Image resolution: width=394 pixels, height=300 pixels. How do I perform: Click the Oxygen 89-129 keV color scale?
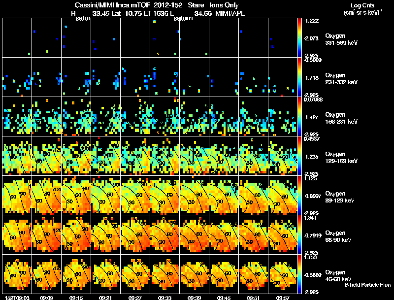click(299, 195)
